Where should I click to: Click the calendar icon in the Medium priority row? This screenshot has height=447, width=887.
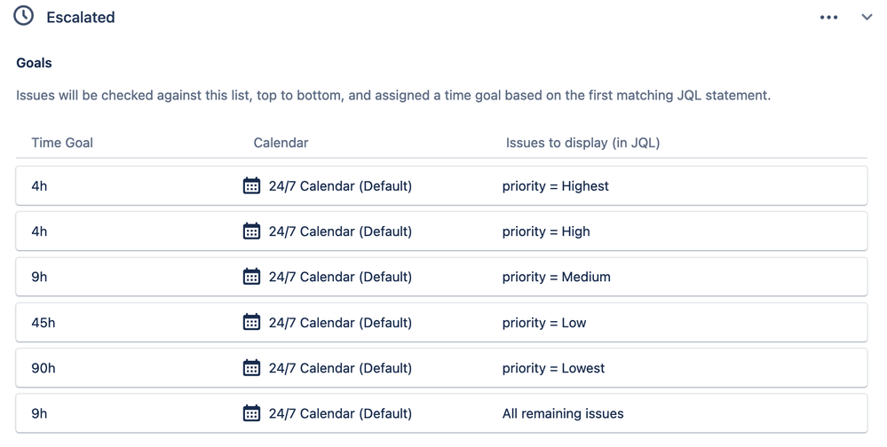[251, 277]
